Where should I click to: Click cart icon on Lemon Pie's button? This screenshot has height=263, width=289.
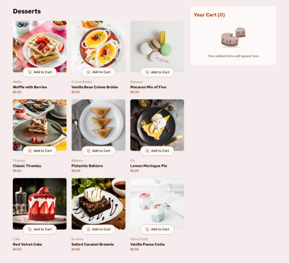[147, 151]
